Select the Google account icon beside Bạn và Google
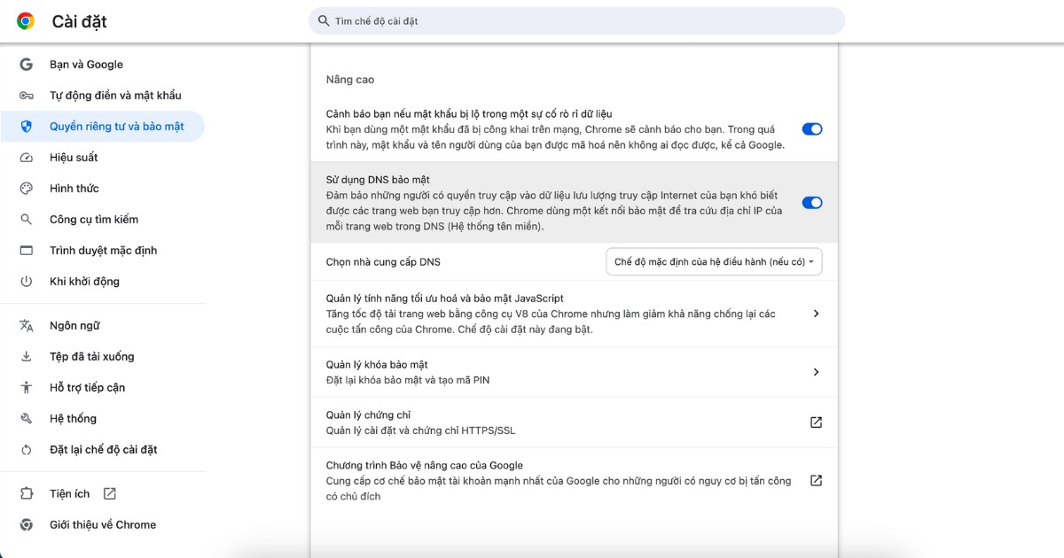Screen dimensions: 1064x558 click(x=26, y=64)
